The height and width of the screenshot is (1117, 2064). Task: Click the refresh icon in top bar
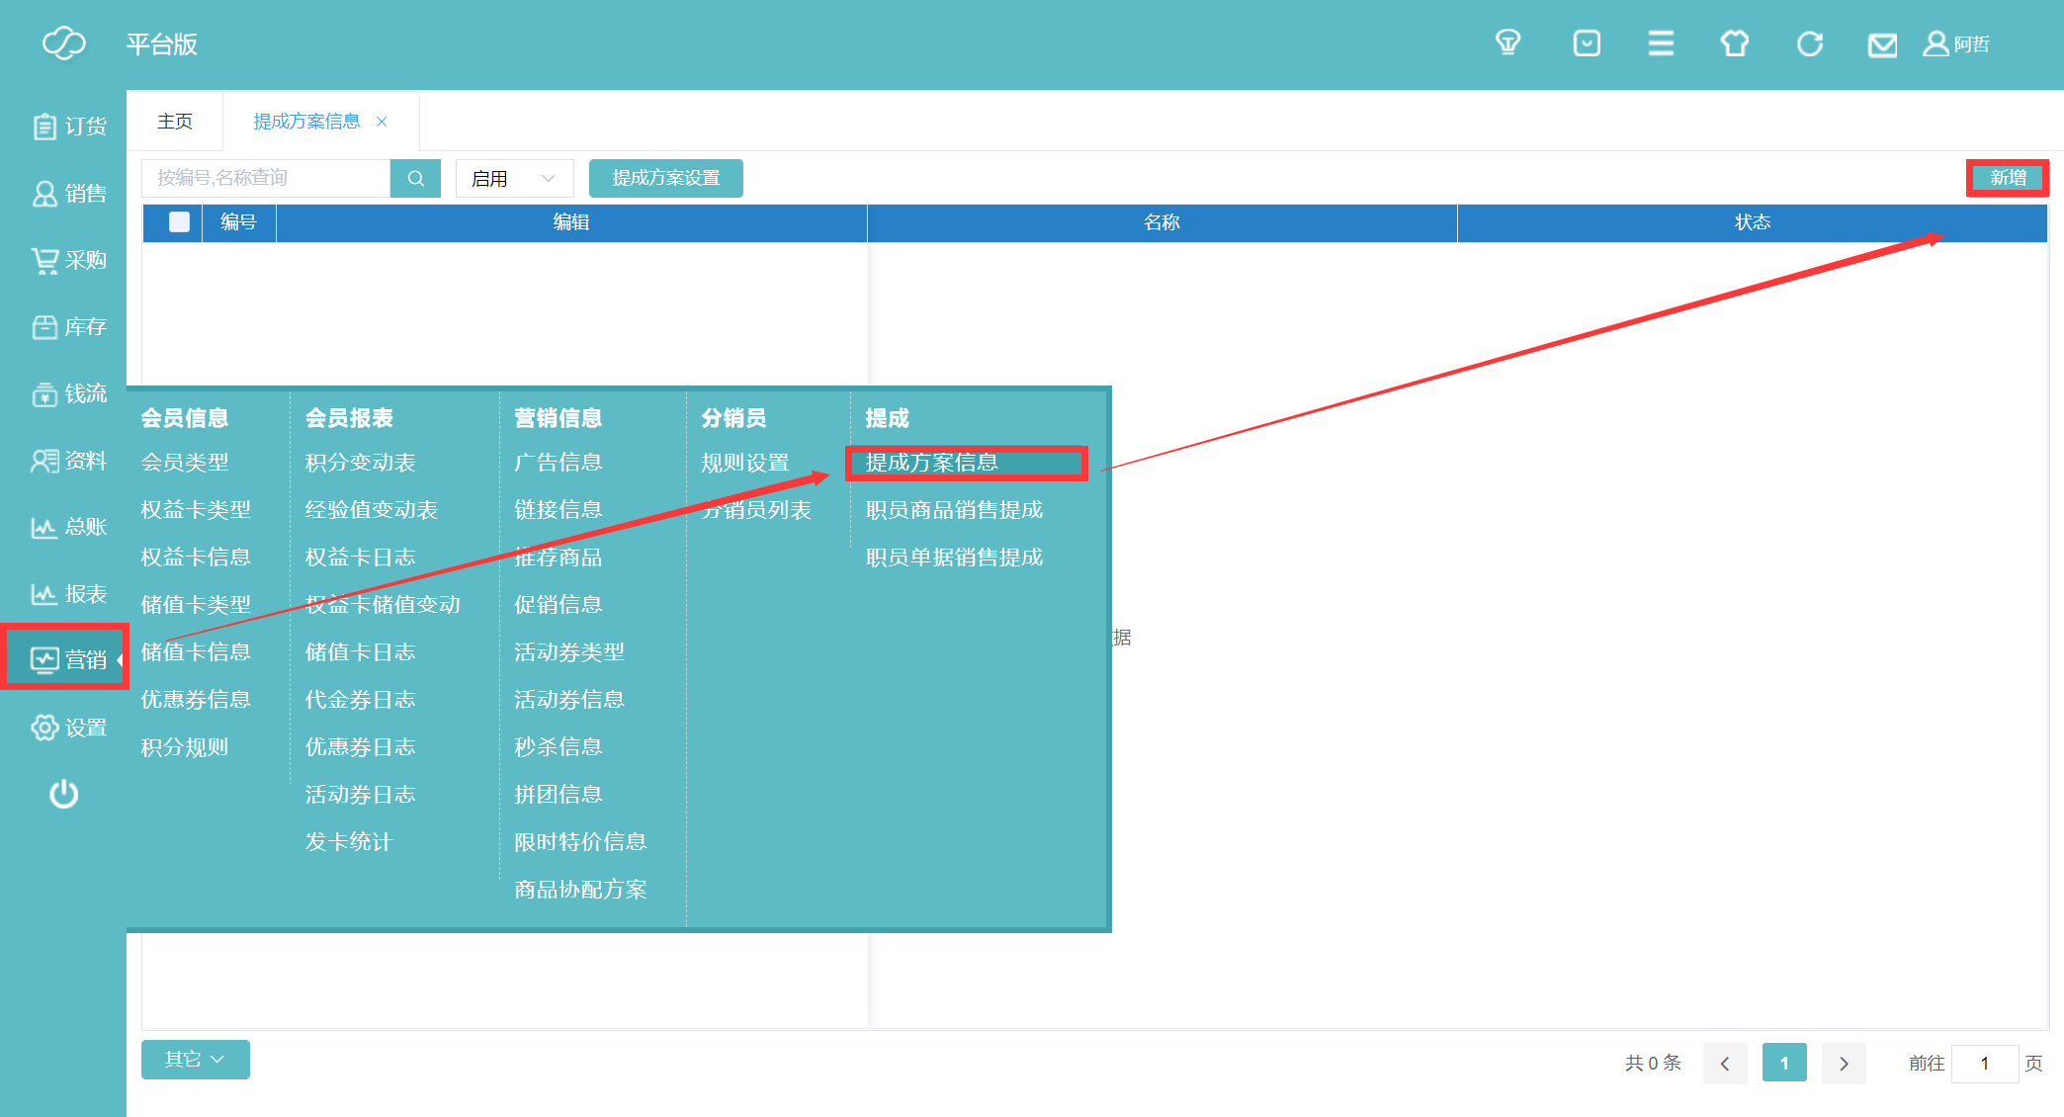[x=1810, y=43]
